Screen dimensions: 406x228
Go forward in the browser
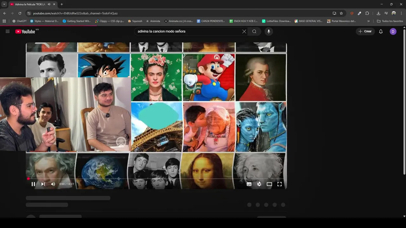12,13
